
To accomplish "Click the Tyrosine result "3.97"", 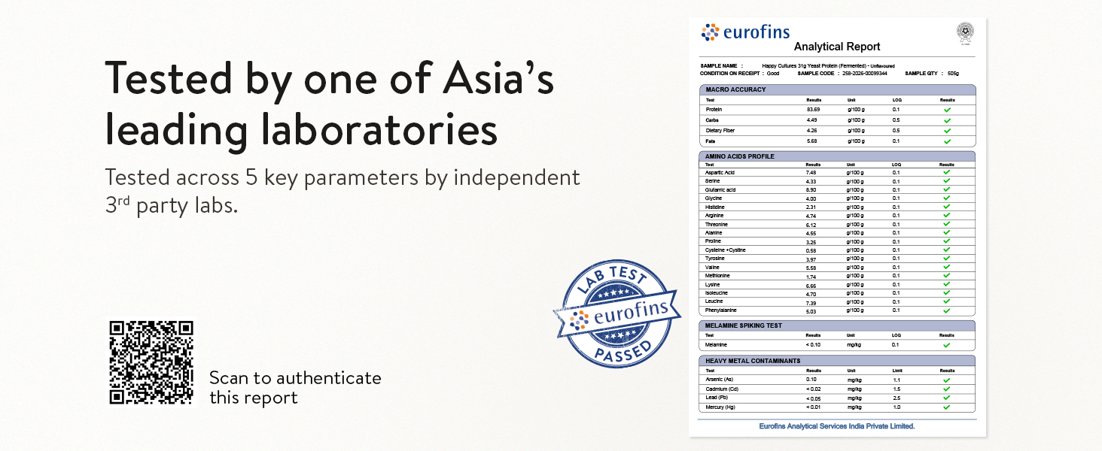I will (811, 259).
